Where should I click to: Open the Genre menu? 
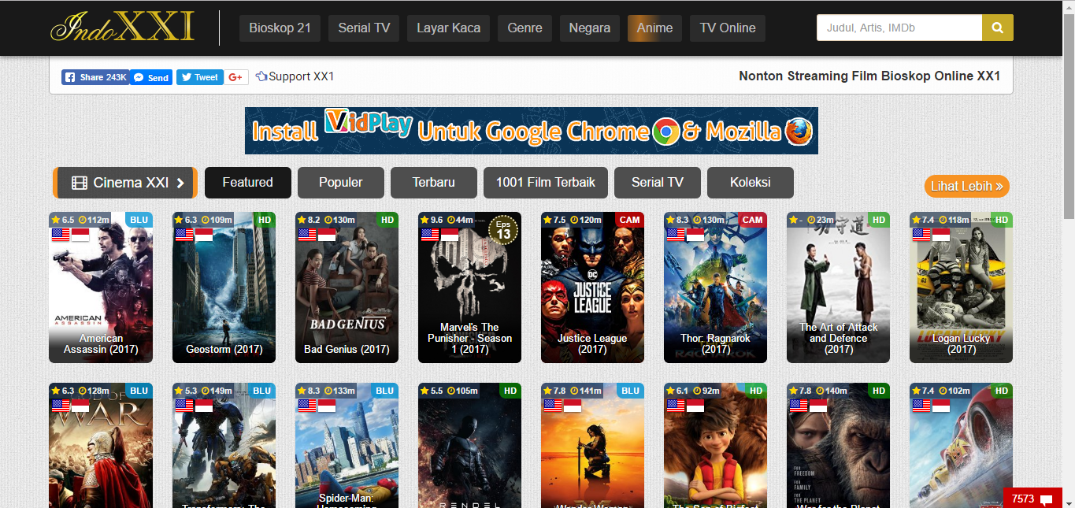525,28
